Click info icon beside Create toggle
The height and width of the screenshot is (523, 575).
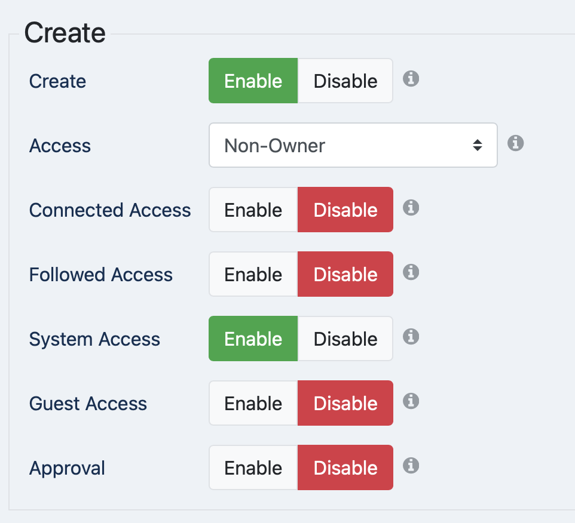coord(411,79)
